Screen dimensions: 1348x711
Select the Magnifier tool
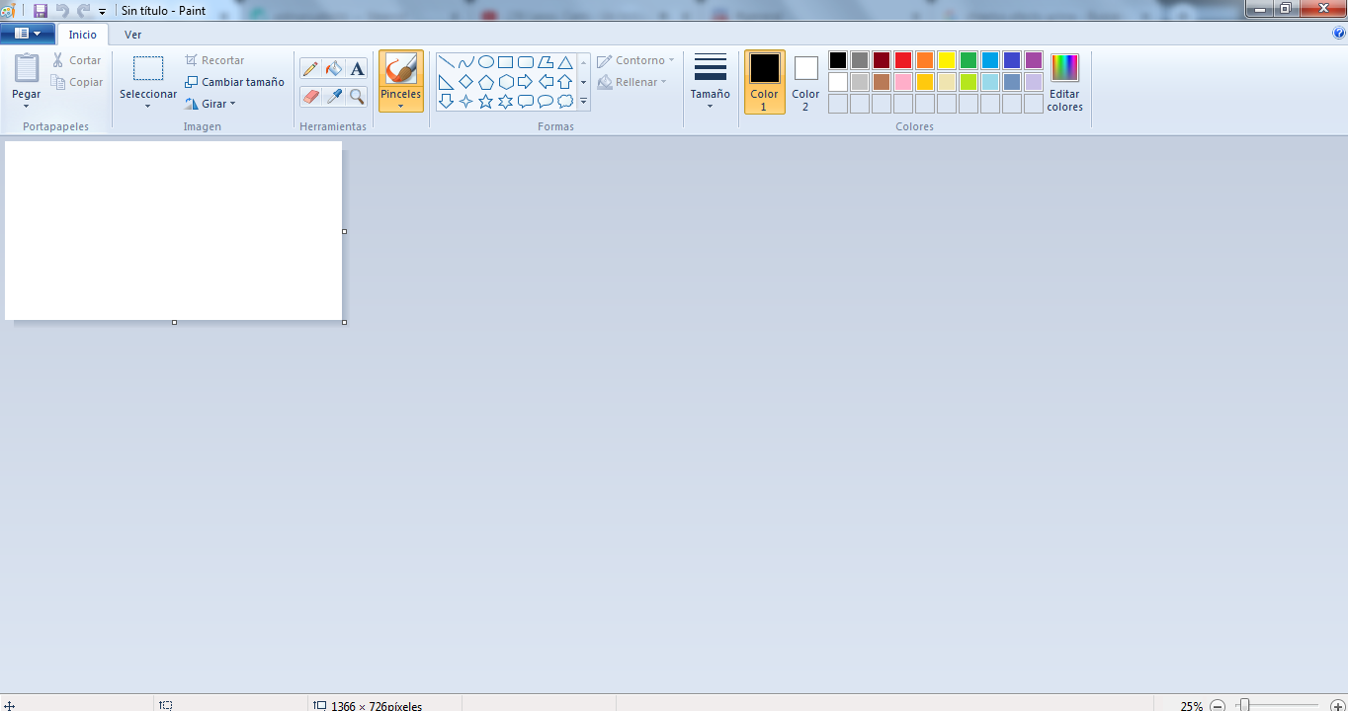coord(358,96)
